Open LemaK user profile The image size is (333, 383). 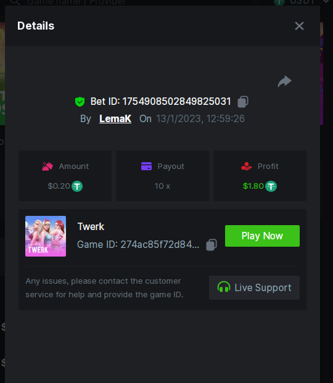coord(115,118)
